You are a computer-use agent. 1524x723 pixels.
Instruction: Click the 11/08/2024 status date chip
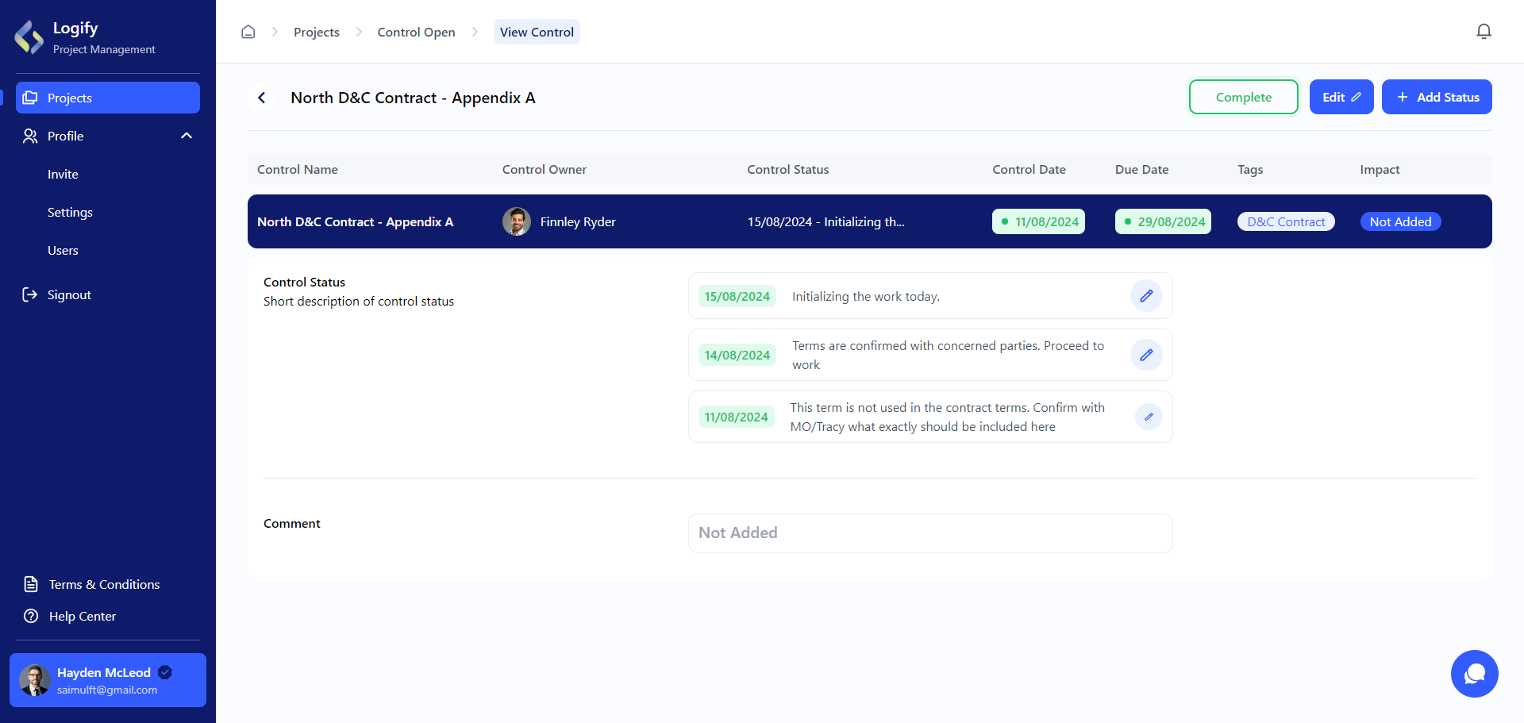coord(737,417)
